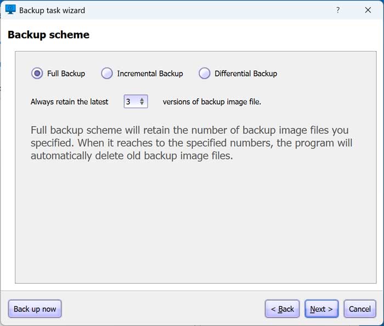Select the Full Backup radio button
Screen dimensions: 384x326
click(37, 74)
